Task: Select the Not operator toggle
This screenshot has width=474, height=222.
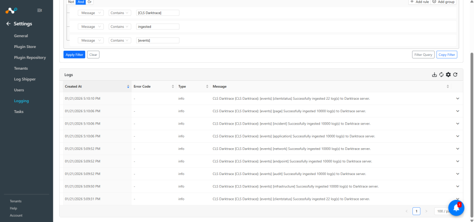Action: point(71,2)
